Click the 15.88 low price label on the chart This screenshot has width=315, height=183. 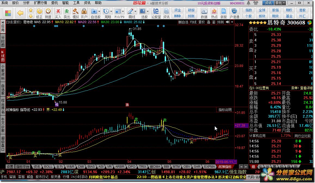63,102
